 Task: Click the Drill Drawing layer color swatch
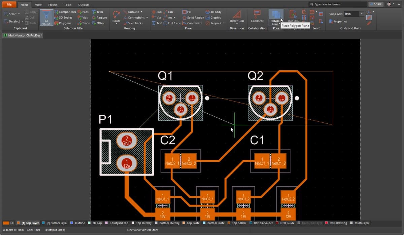327,223
